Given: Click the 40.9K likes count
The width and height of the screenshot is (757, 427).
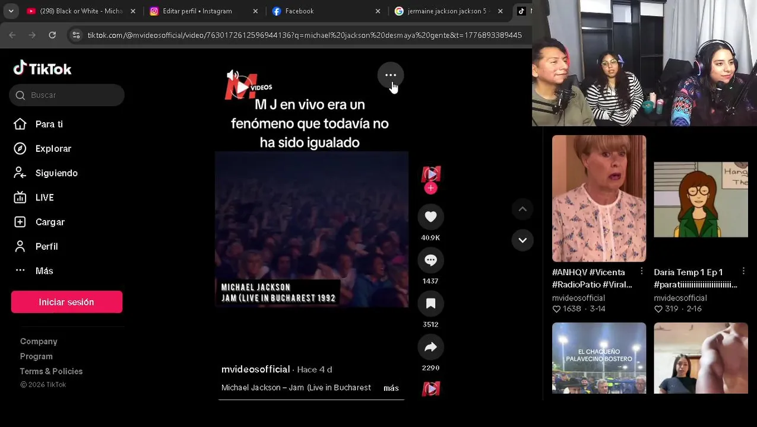Looking at the screenshot, I should pos(430,238).
